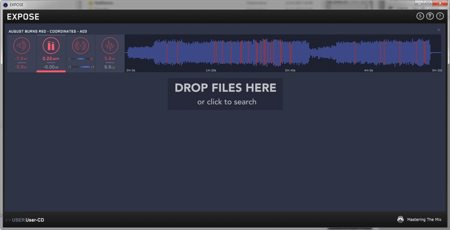Click the L-R stereo balance meter
The height and width of the screenshot is (230, 450).
pyautogui.click(x=81, y=59)
